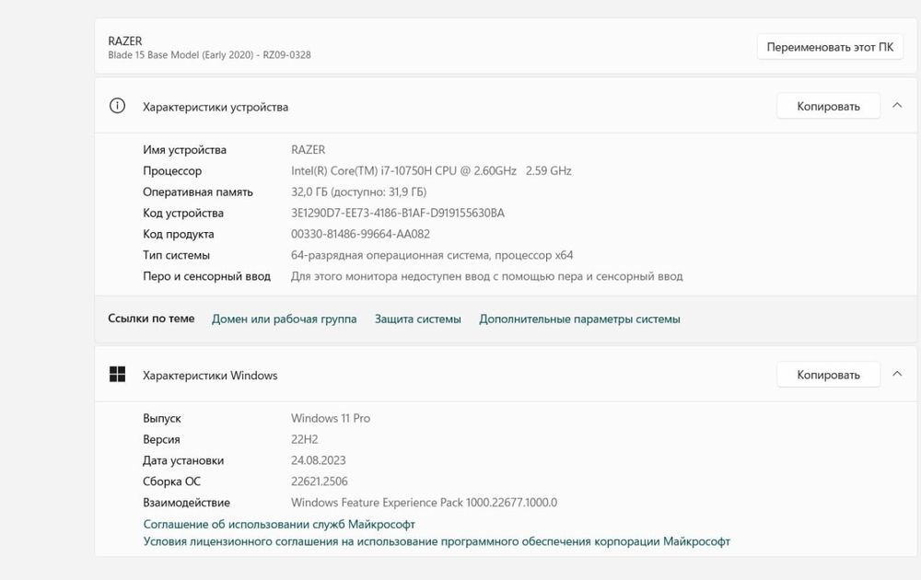Screen dimensions: 921x580
Task: Collapse the Характеристики Windows section chevron
Action: pos(897,374)
